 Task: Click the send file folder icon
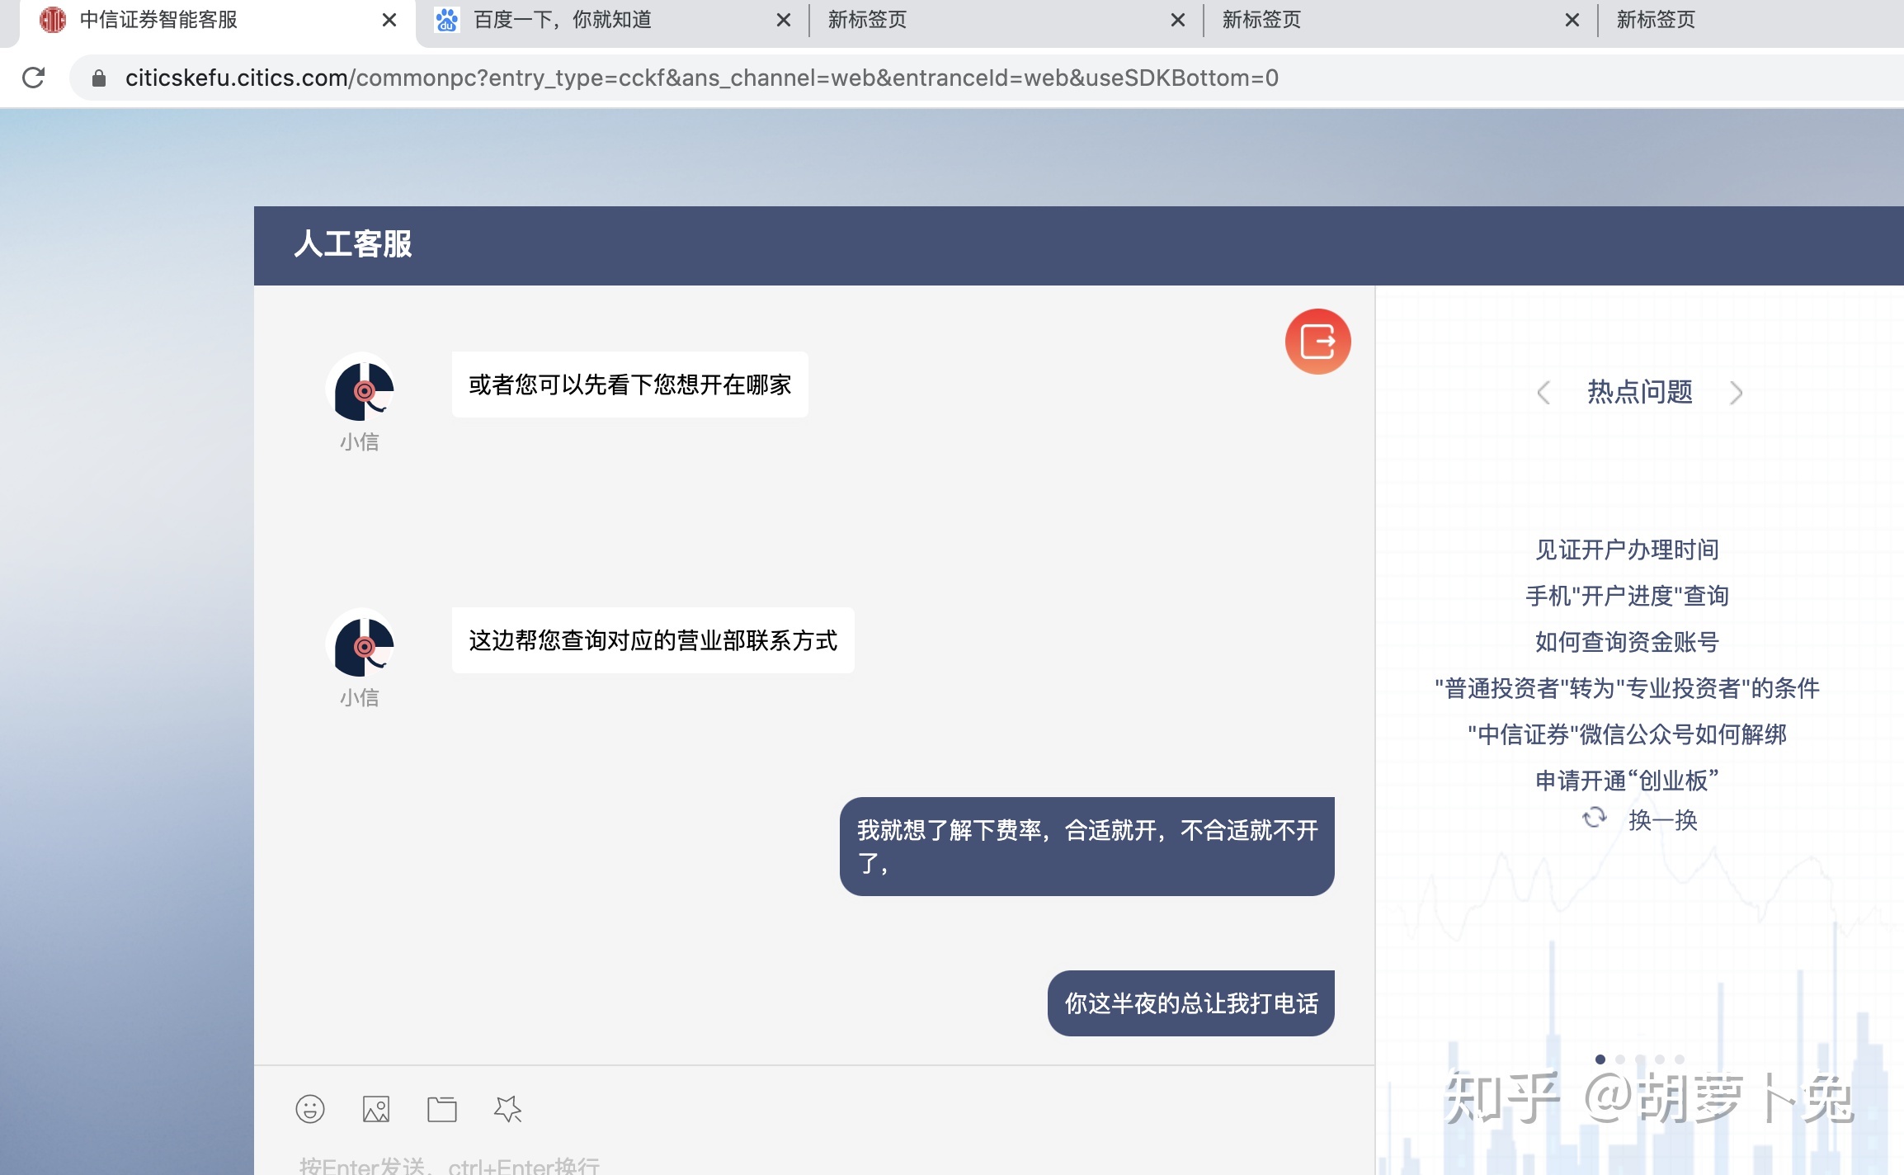point(442,1109)
